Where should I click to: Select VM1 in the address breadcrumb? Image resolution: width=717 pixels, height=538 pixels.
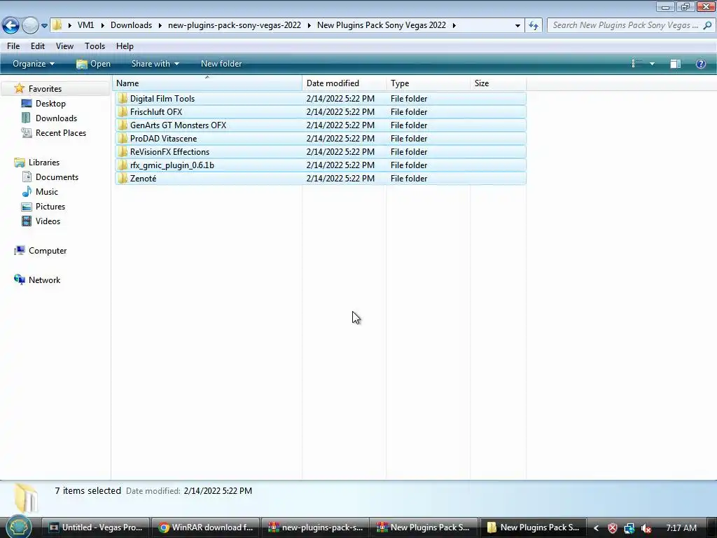tap(85, 25)
